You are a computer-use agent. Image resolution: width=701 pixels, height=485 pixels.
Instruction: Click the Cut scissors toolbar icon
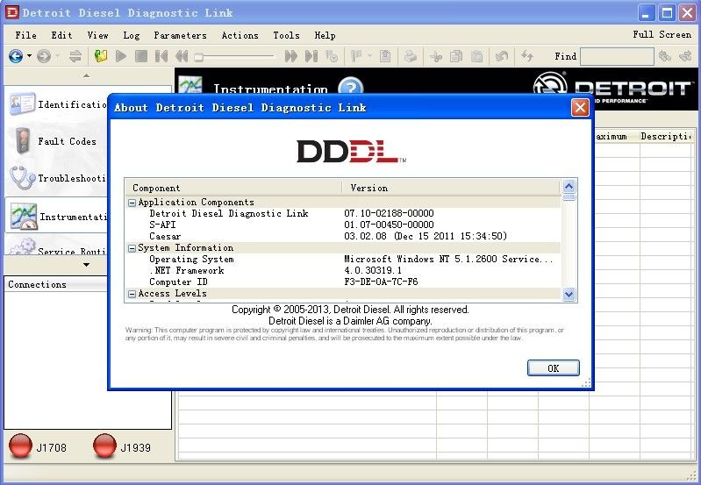coord(435,56)
